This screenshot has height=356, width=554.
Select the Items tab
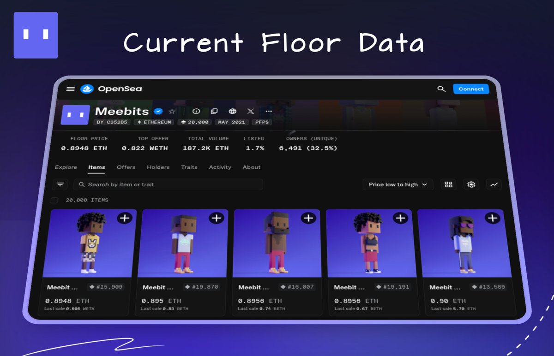(x=97, y=167)
